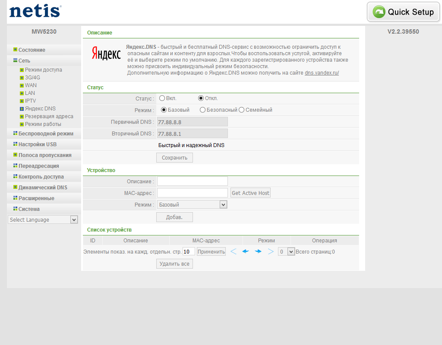Open Состояние menu item
This screenshot has width=442, height=345.
(x=32, y=50)
